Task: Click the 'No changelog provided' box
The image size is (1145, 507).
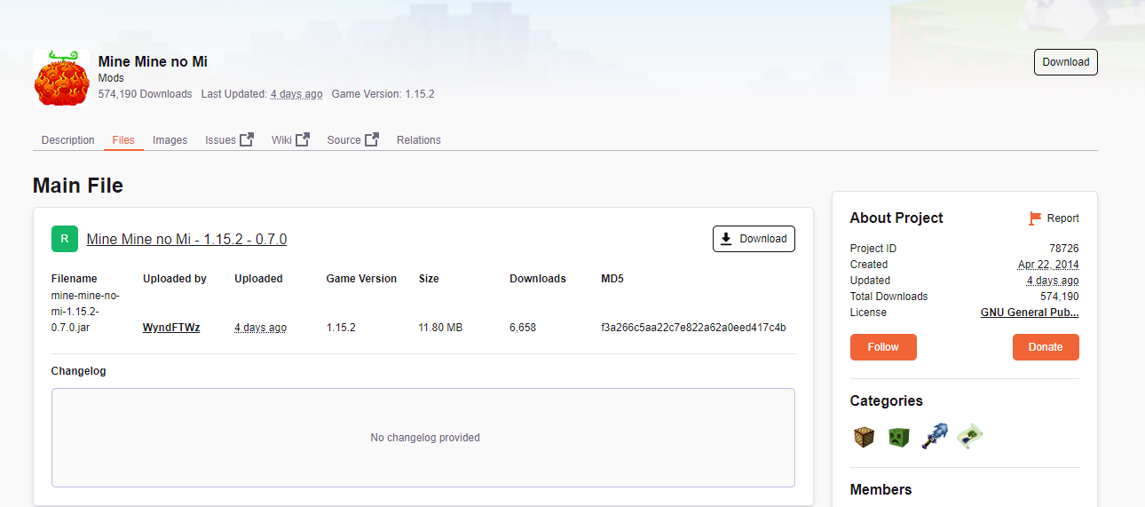Action: coord(423,438)
